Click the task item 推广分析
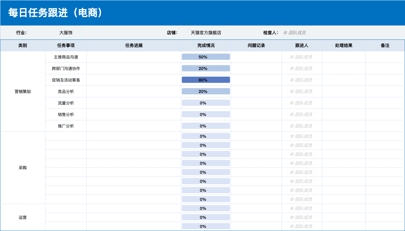The width and height of the screenshot is (405, 231). [x=66, y=126]
